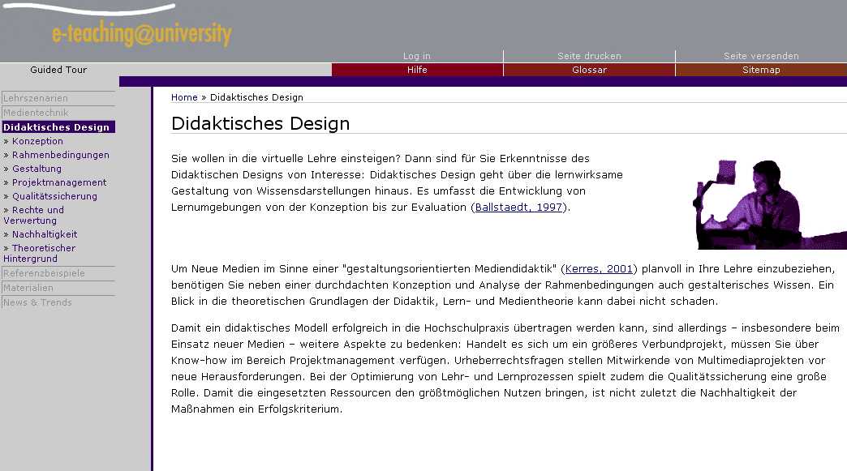Viewport: 847px width, 471px height.
Task: Click Seite drucken to print page
Action: 589,56
